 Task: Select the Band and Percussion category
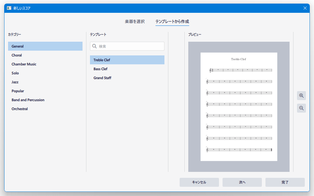click(x=45, y=100)
